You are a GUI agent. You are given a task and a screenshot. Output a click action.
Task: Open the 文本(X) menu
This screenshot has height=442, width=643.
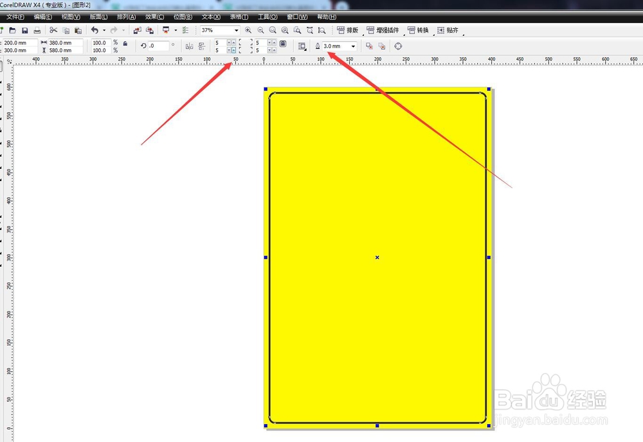pos(211,17)
